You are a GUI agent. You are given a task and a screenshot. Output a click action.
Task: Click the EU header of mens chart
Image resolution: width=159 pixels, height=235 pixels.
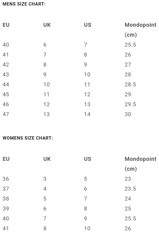[x=6, y=25]
